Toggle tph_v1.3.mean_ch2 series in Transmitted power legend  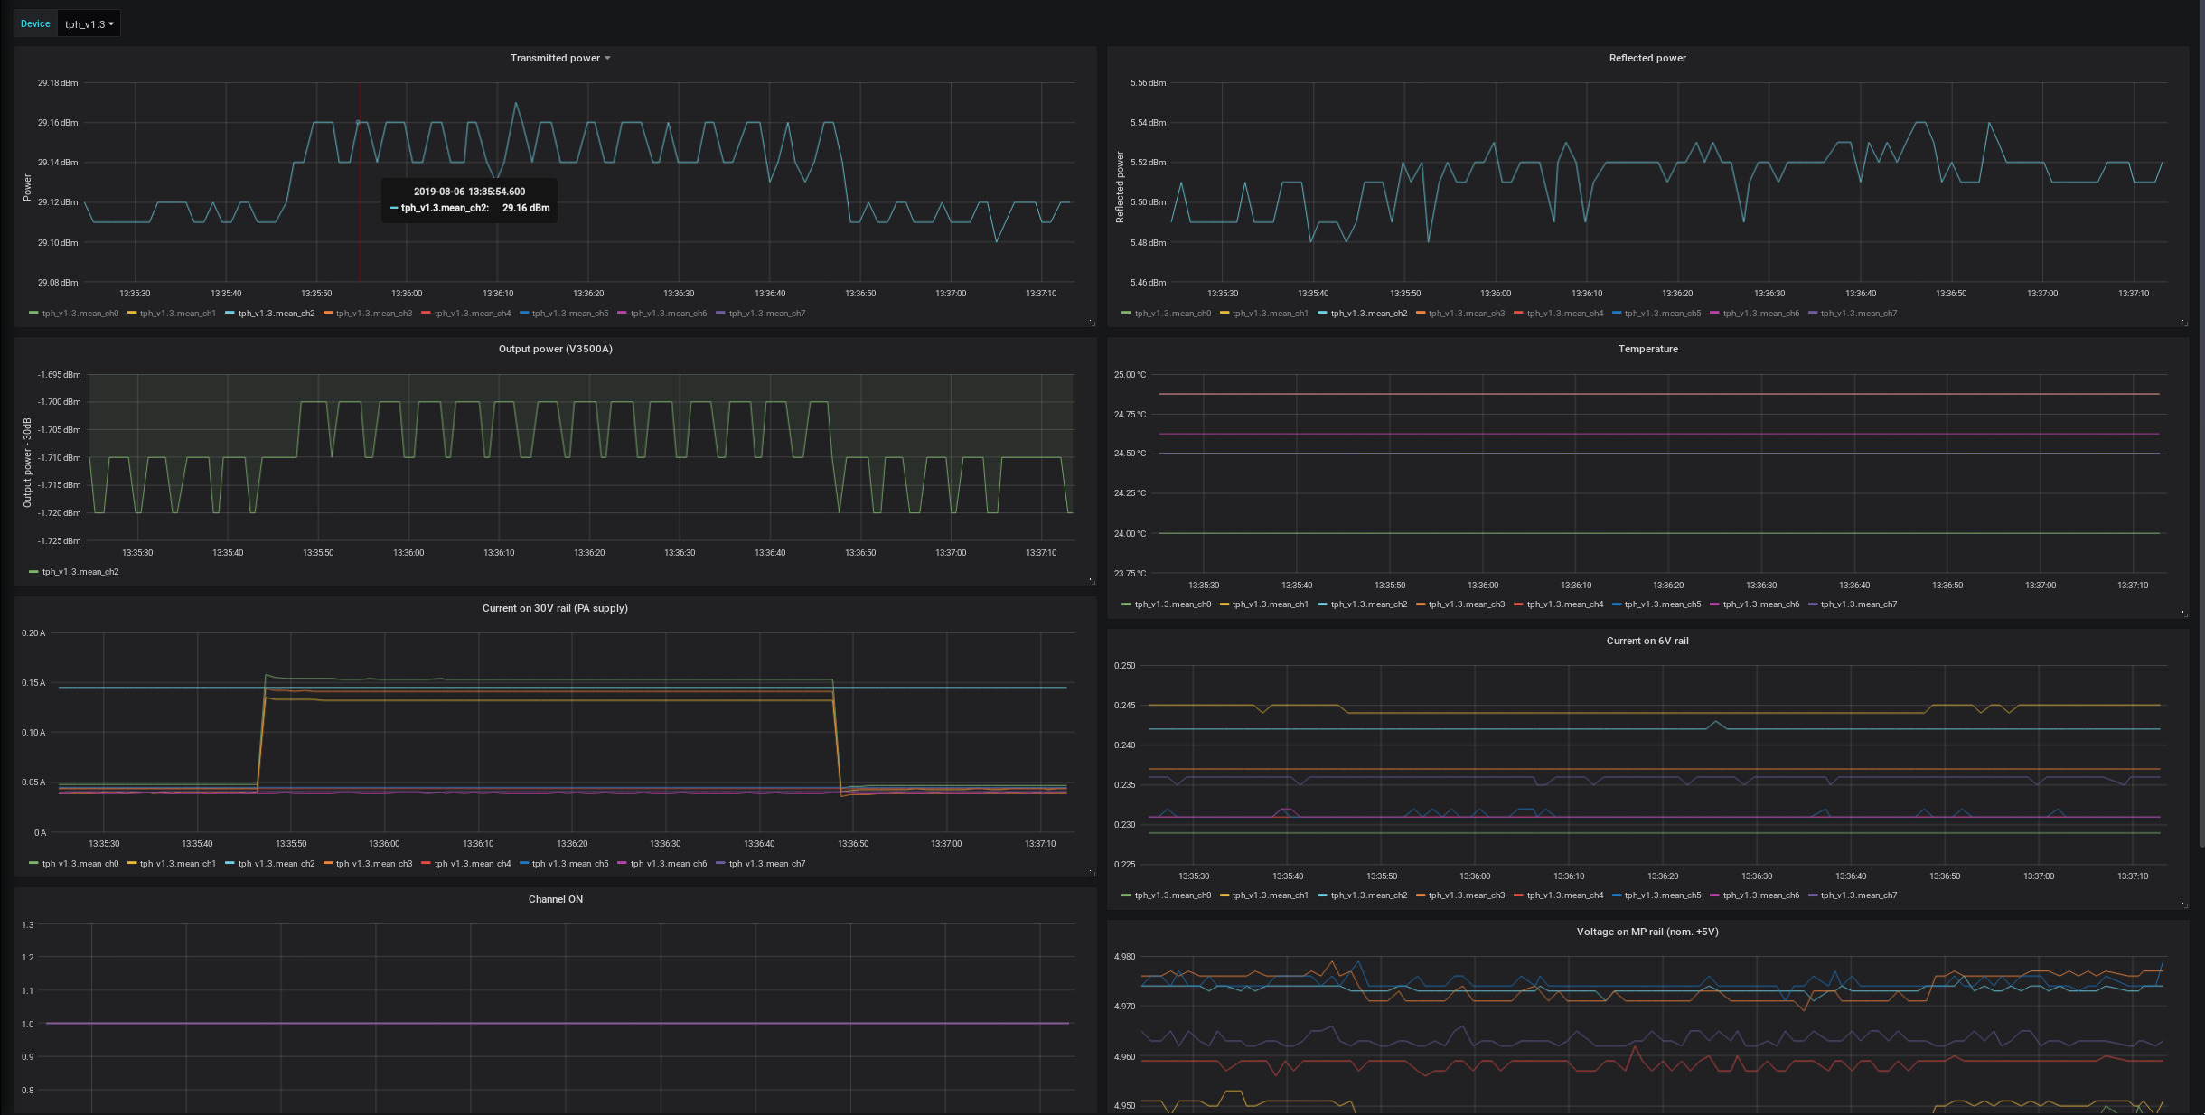276,314
